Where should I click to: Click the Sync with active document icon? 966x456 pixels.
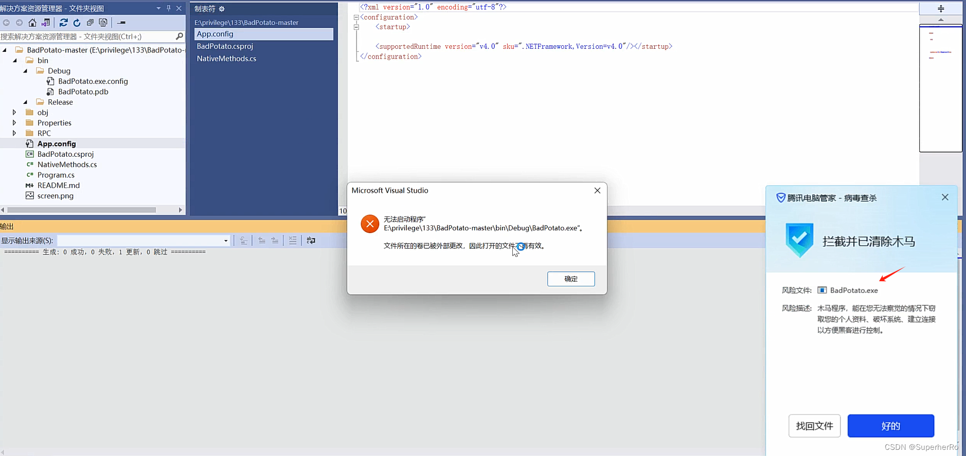[63, 23]
